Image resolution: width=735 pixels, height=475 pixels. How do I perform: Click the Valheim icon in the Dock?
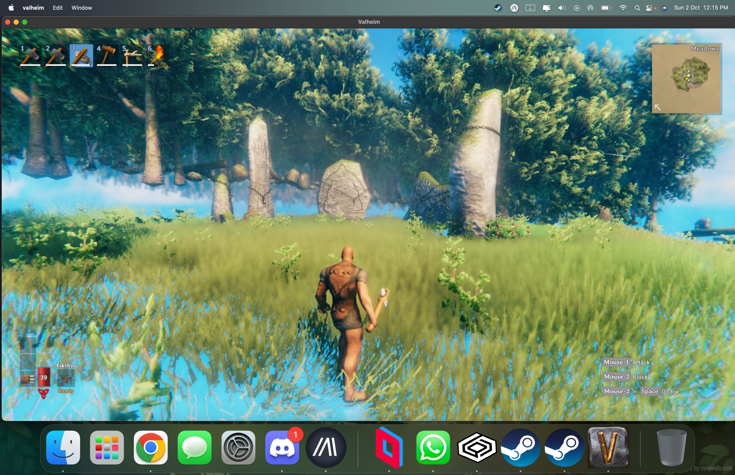(x=608, y=448)
